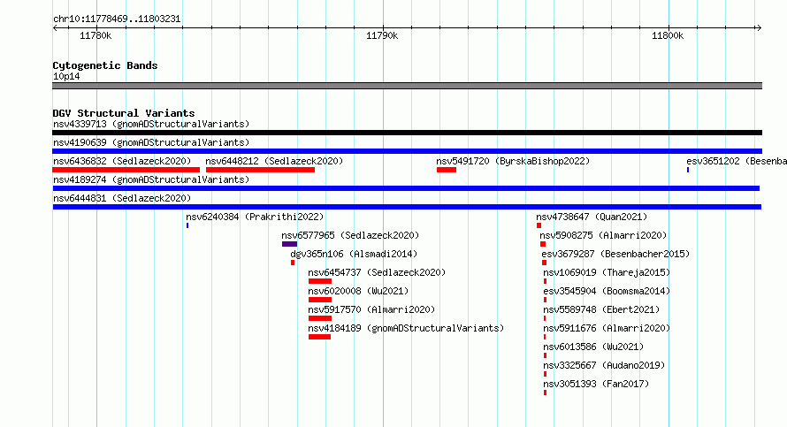
Task: Click the blue nsv4189274 variant bar
Action: [x=406, y=188]
